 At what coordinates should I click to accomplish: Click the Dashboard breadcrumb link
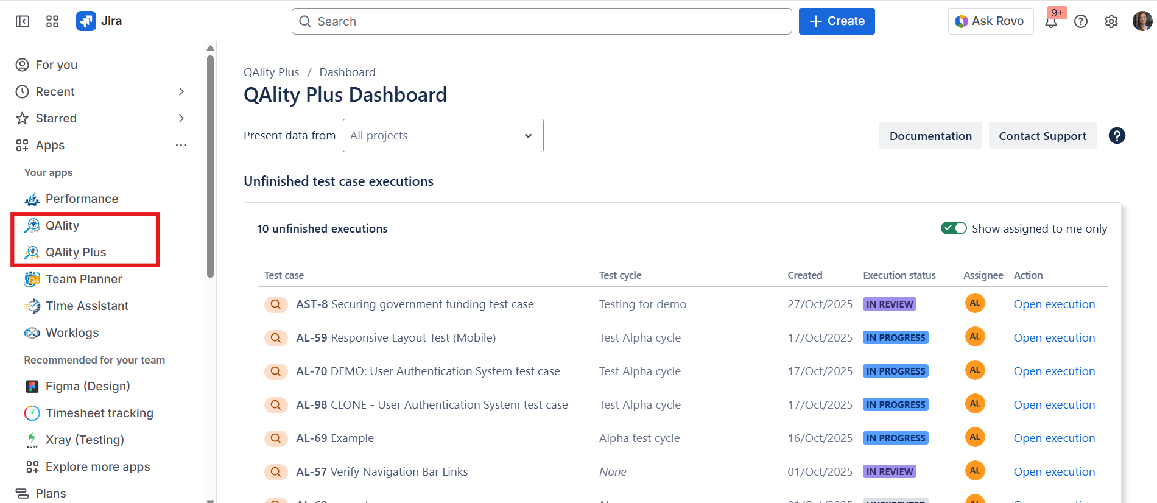point(347,72)
